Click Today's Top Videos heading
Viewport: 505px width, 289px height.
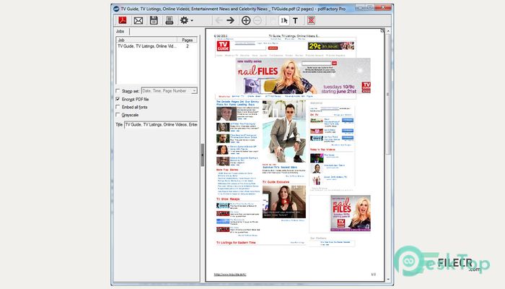(322, 150)
